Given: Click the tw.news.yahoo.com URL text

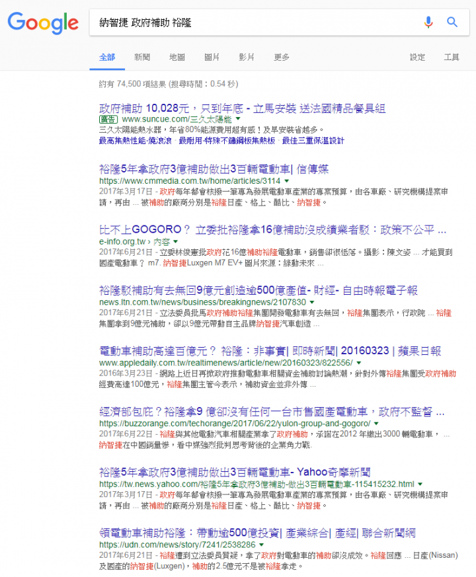Looking at the screenshot, I should 257,484.
